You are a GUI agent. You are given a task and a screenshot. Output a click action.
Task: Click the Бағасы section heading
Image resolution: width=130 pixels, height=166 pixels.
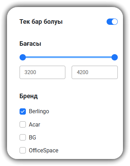tap(30, 44)
